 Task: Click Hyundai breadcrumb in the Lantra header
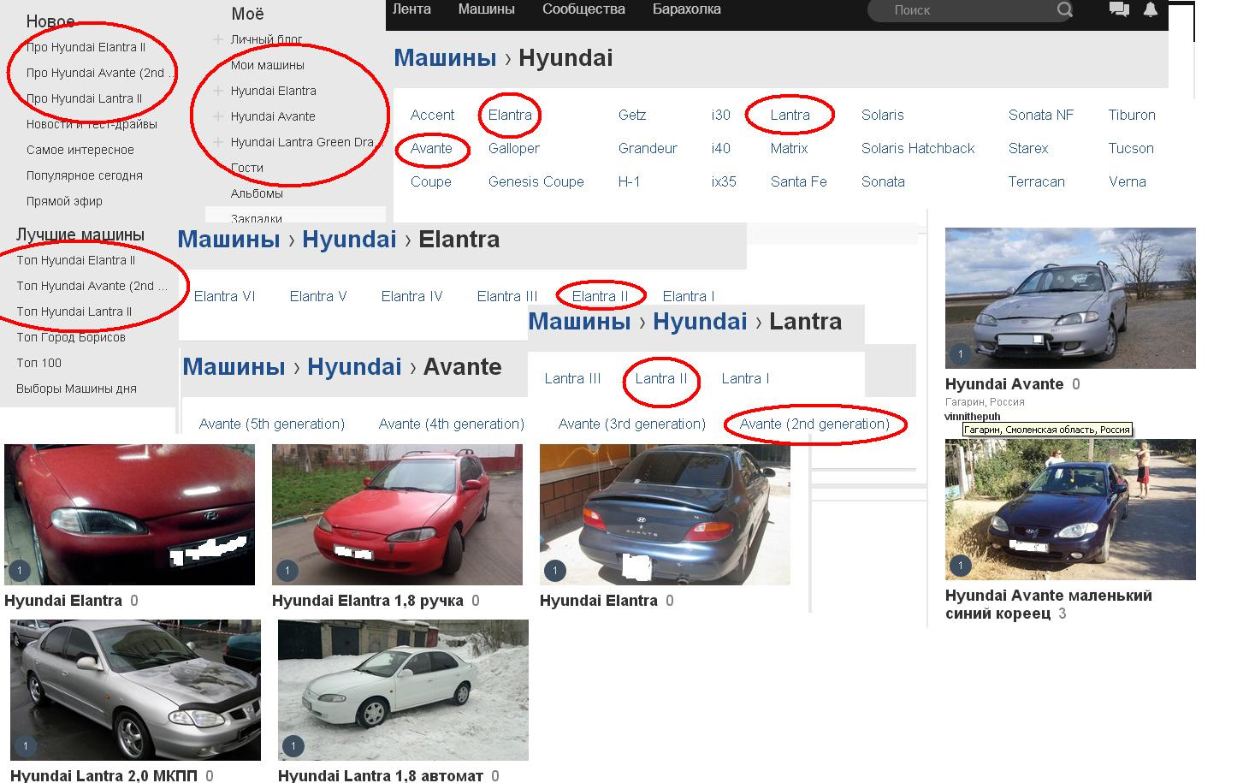click(x=700, y=321)
